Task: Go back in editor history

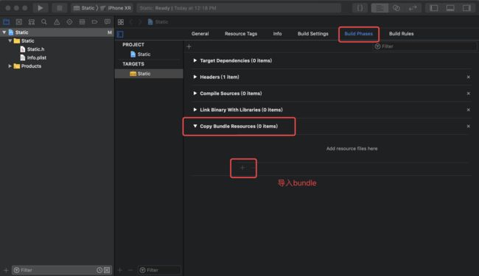Action: tap(132, 22)
